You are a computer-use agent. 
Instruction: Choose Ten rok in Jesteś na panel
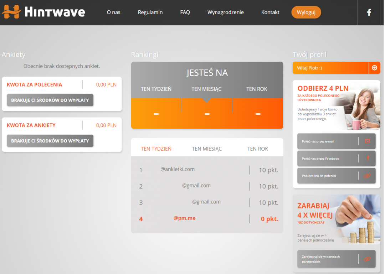pos(257,89)
